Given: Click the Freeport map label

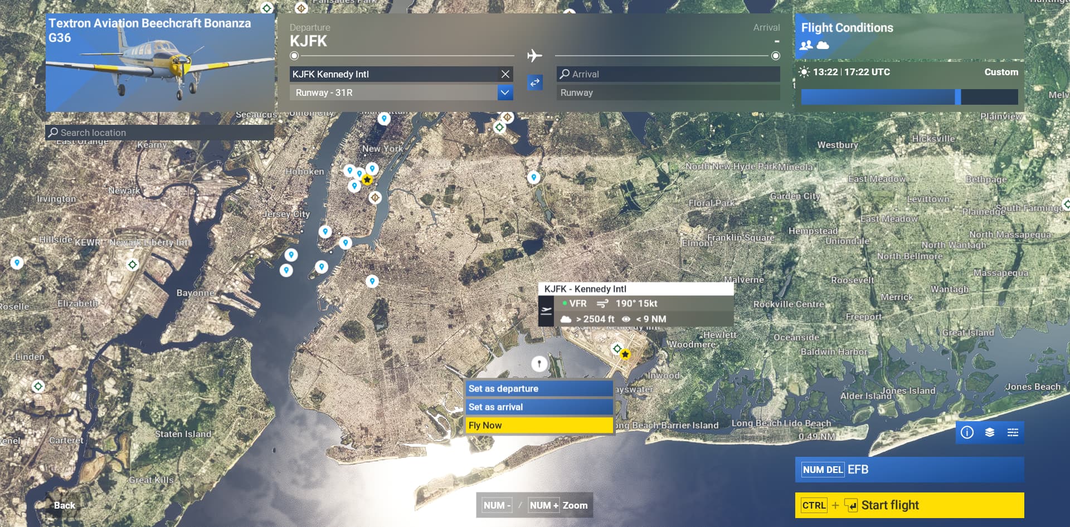Looking at the screenshot, I should click(864, 316).
